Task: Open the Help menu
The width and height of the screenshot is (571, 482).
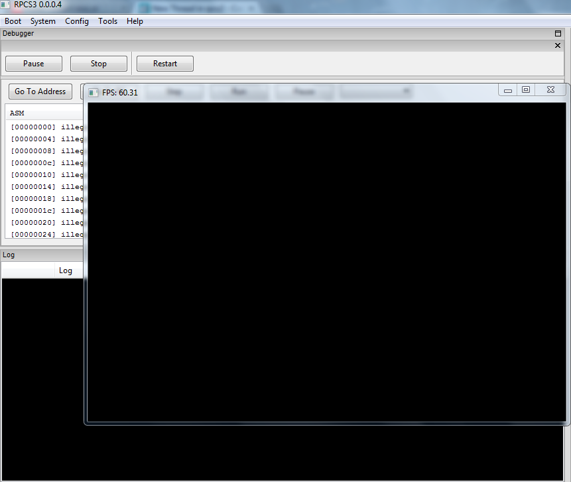Action: tap(135, 21)
